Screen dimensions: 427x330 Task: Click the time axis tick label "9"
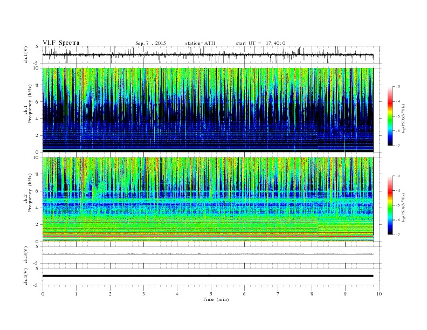tap(345, 294)
